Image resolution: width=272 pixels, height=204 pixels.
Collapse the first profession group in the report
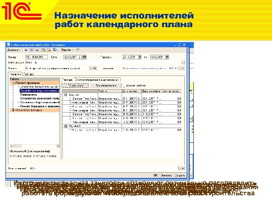pos(66,95)
